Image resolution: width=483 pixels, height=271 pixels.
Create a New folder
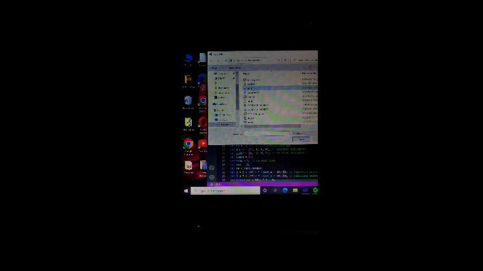pyautogui.click(x=235, y=68)
